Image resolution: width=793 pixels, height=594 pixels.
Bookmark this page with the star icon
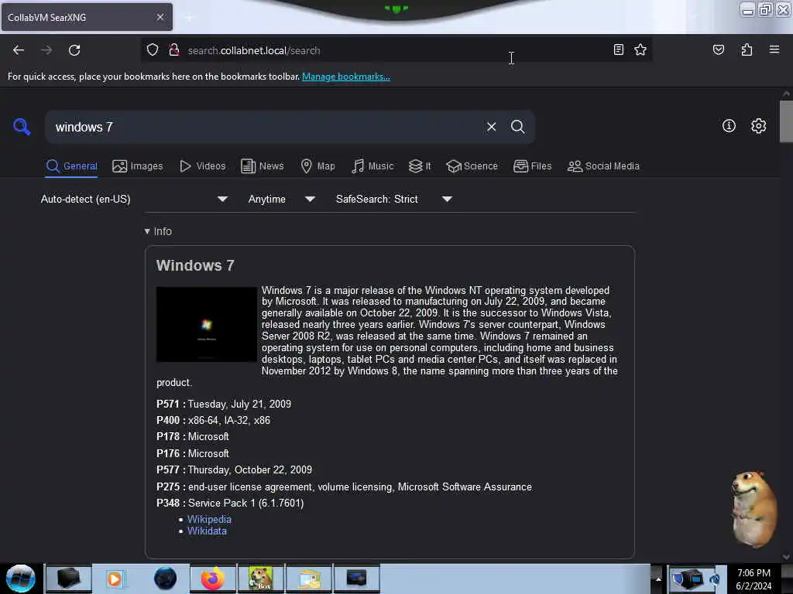click(640, 49)
